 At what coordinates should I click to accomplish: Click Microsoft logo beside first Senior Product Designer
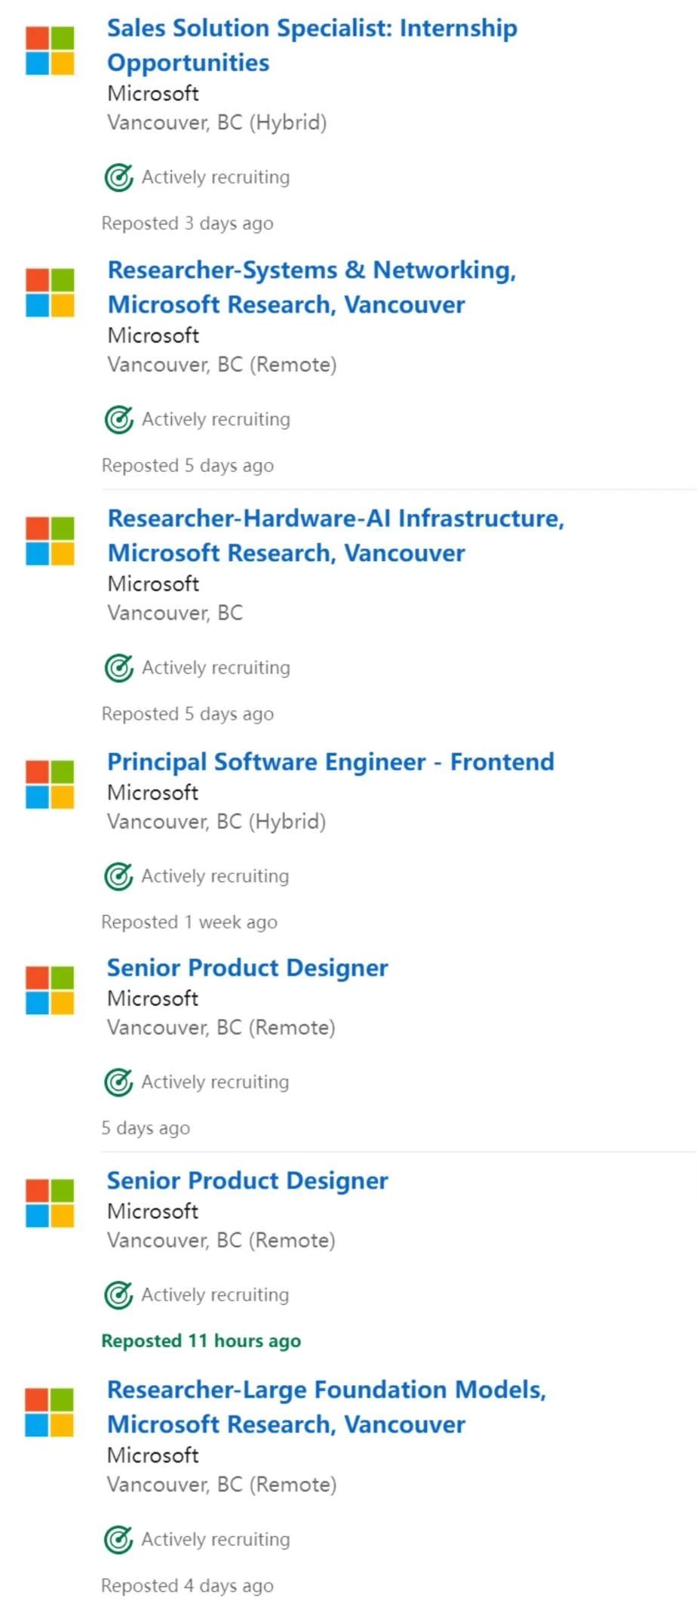(x=50, y=990)
